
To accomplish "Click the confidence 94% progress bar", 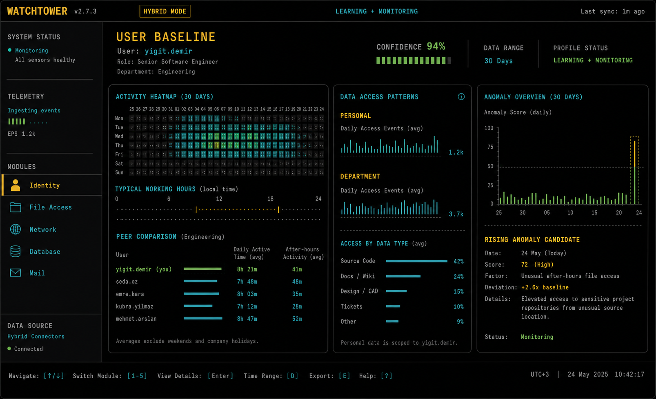I will click(x=414, y=60).
